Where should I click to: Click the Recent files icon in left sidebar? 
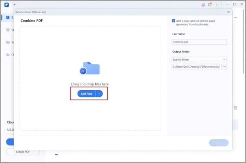click(x=8, y=17)
